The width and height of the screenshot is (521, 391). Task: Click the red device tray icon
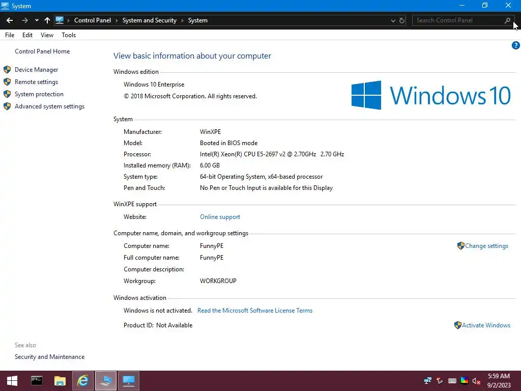click(x=440, y=381)
